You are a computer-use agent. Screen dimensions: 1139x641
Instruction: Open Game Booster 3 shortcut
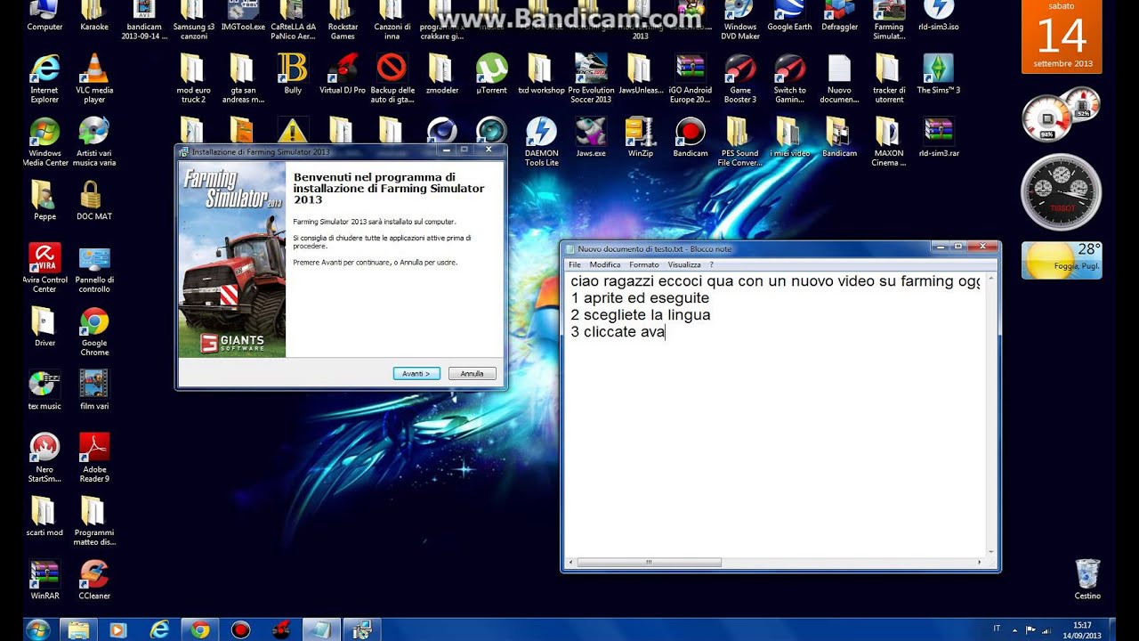click(x=740, y=78)
